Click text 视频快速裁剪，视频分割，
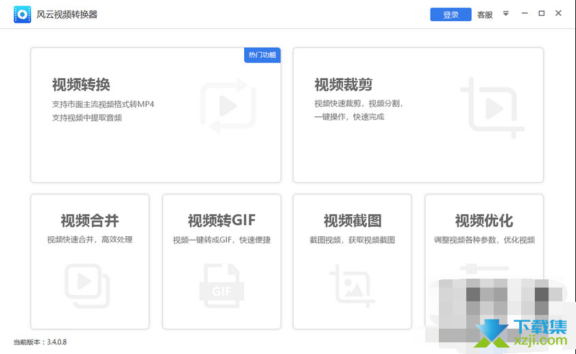 [359, 104]
